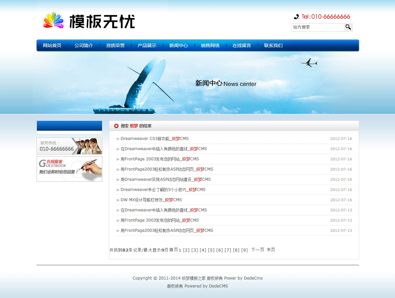The width and height of the screenshot is (395, 298).
Task: Open 公司简介 menu item
Action: 84,46
